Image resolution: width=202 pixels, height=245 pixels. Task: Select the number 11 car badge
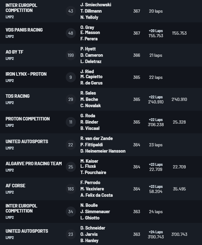click(70, 122)
